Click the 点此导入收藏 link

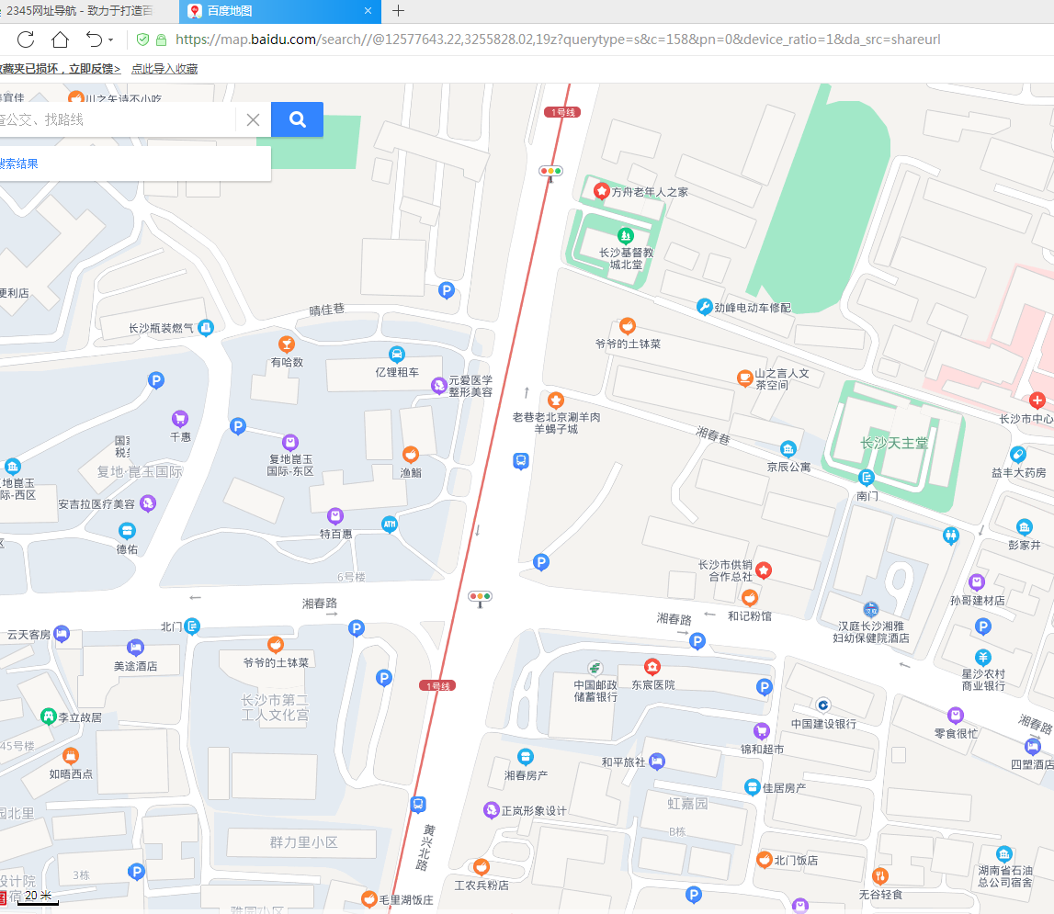click(x=164, y=69)
